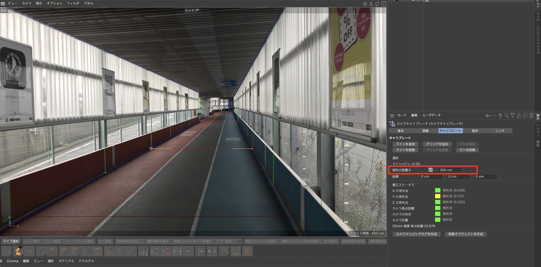The height and width of the screenshot is (267, 541).
Task: Toggle the viewport maximize layout icon
Action: pos(384,4)
